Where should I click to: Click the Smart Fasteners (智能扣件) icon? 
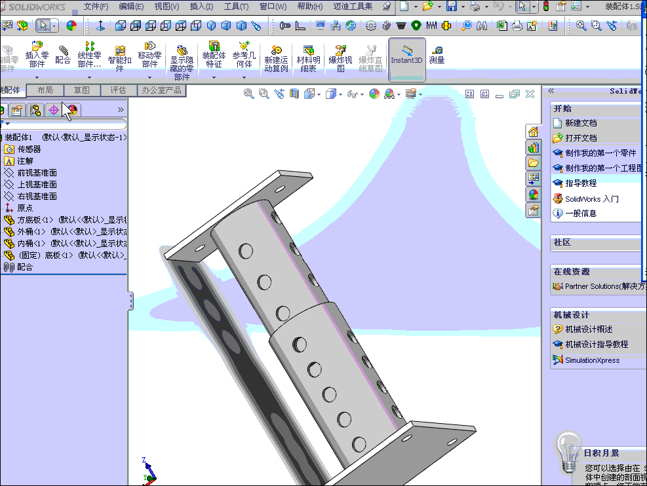point(120,58)
